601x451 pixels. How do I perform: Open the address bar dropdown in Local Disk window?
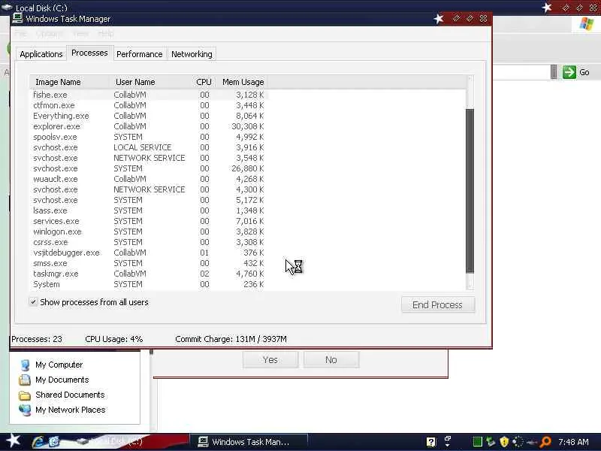coord(554,72)
